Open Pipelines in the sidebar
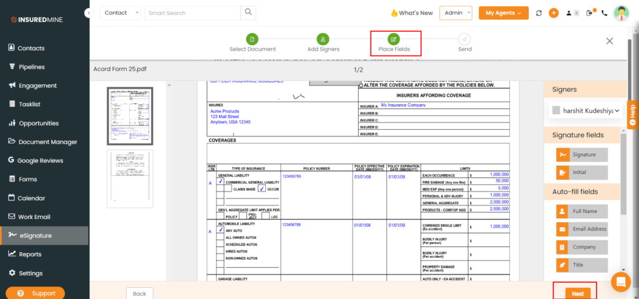This screenshot has height=299, width=639. point(26,67)
